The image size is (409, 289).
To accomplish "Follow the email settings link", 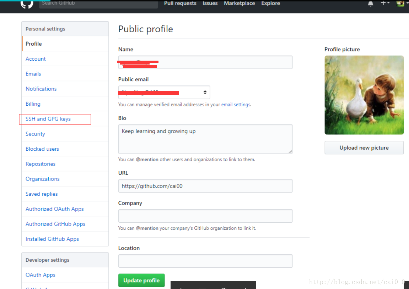I will coord(236,104).
